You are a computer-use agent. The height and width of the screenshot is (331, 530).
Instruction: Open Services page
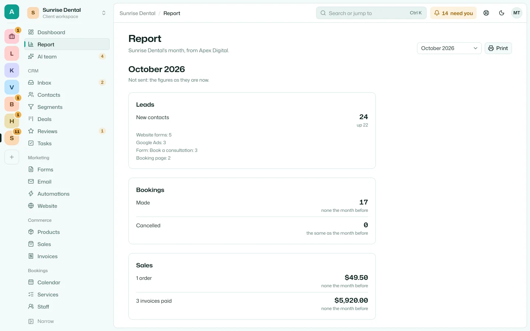pyautogui.click(x=67, y=295)
